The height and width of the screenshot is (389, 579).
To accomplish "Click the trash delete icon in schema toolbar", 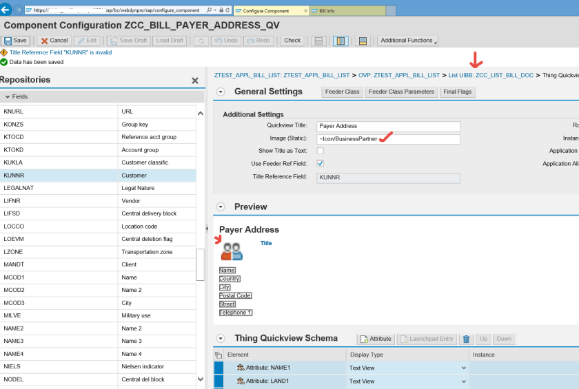I will (x=467, y=339).
